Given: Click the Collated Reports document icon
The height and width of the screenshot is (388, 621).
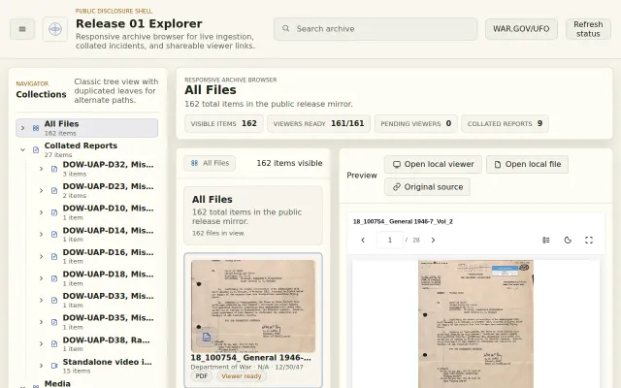Looking at the screenshot, I should pyautogui.click(x=36, y=149).
